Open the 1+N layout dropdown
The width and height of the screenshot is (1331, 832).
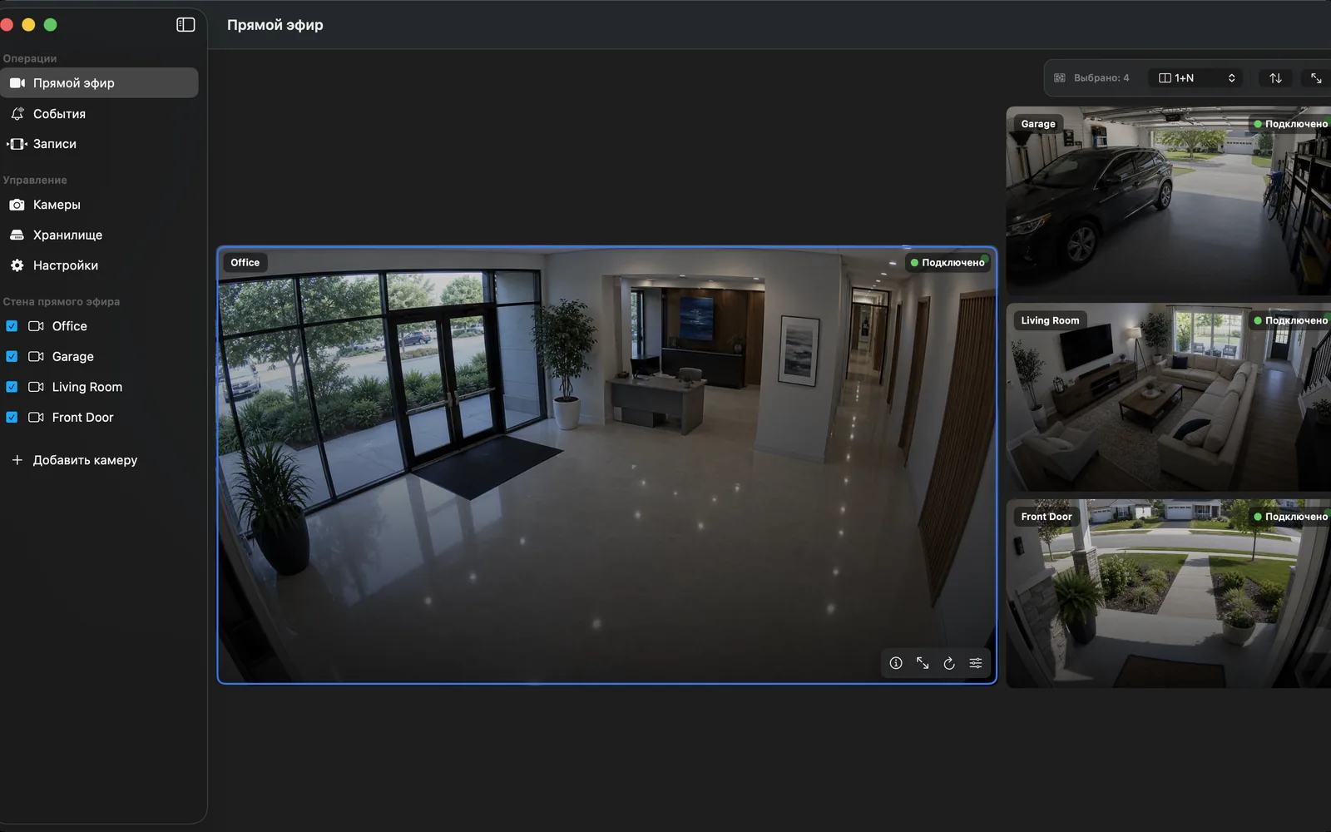tap(1197, 78)
